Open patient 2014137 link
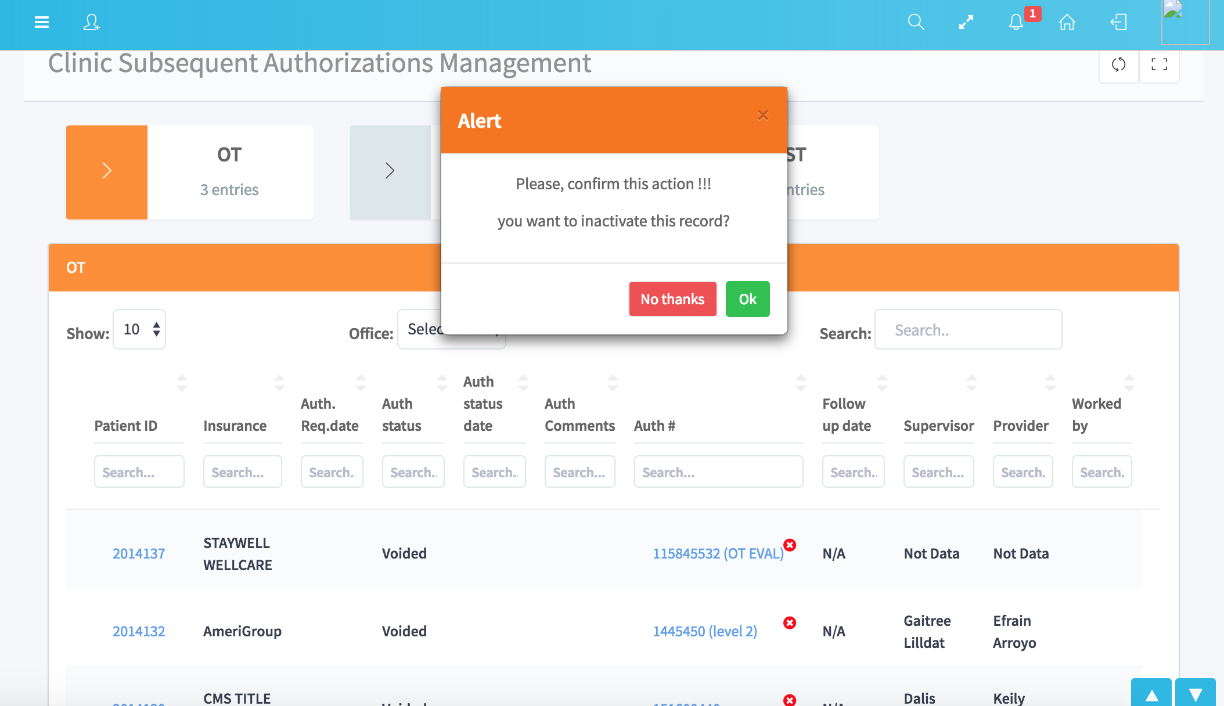The image size is (1224, 706). pos(139,553)
